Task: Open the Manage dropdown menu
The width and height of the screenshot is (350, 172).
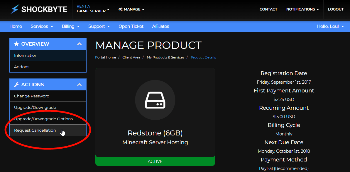Action: (x=131, y=9)
